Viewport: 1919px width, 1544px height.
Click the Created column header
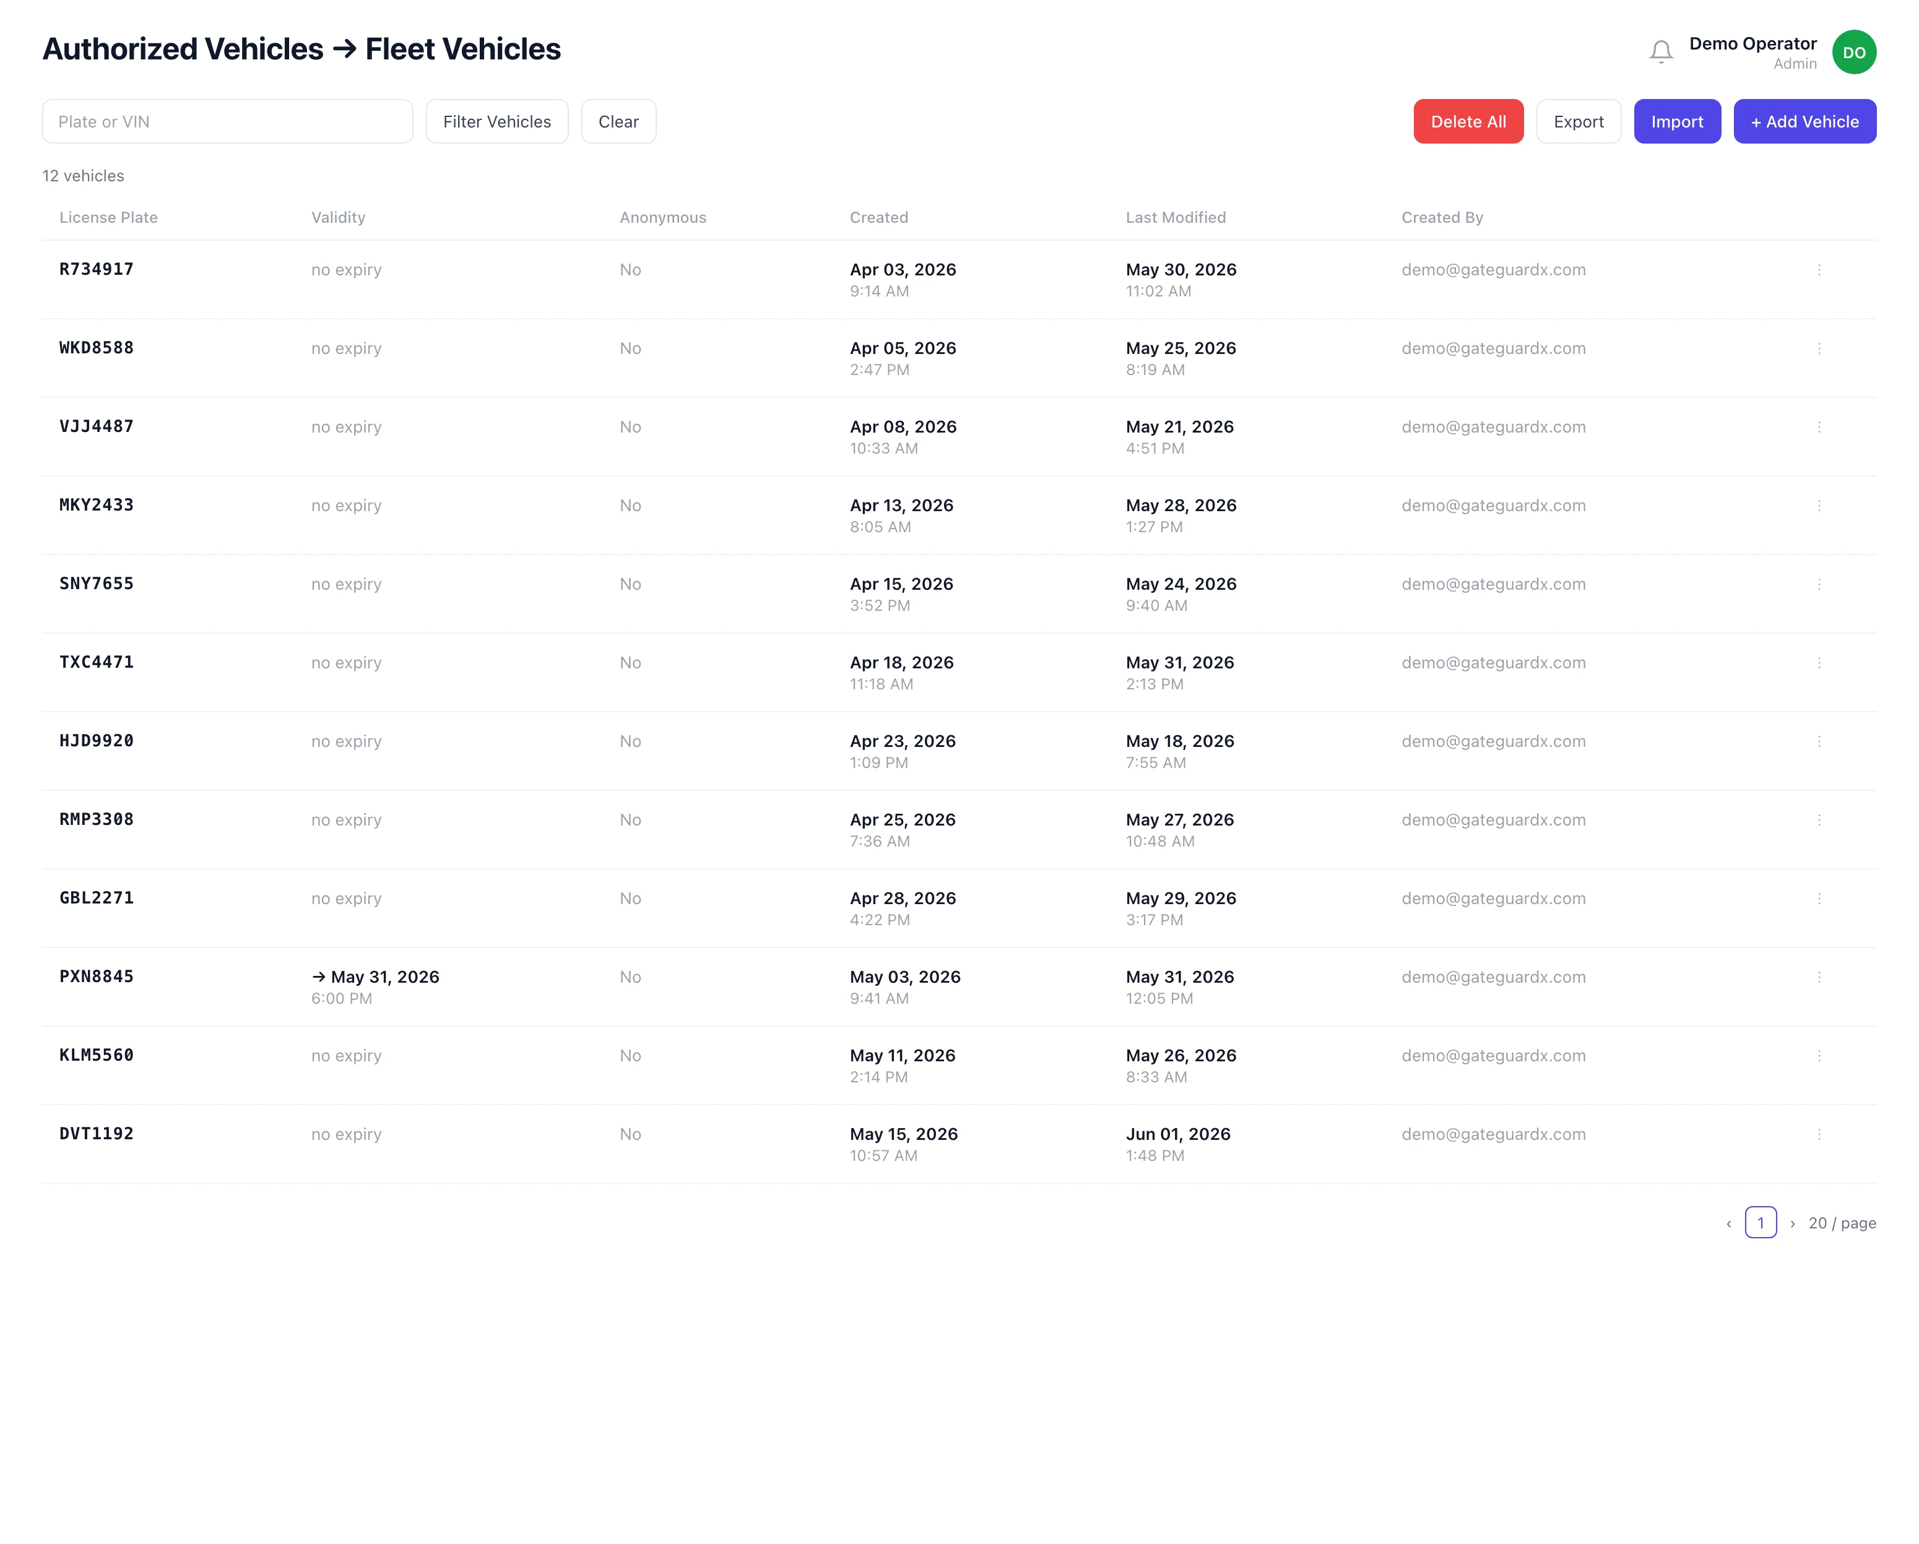click(880, 217)
